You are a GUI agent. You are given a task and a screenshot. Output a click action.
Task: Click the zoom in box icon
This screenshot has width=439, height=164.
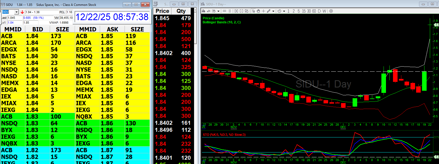click(236, 11)
